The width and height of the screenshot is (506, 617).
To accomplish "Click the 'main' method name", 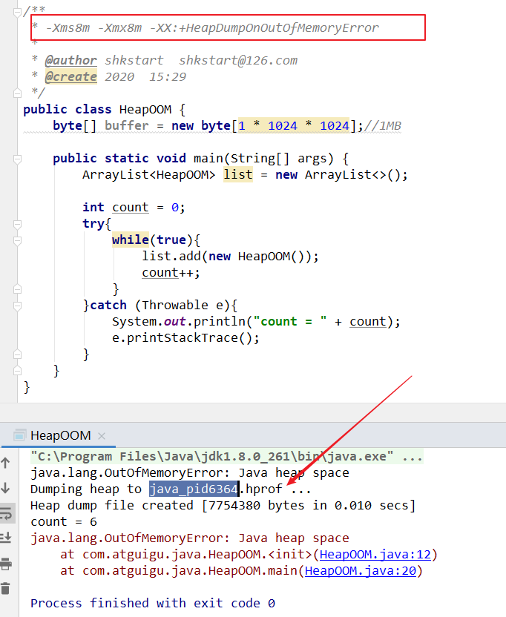I will point(208,158).
